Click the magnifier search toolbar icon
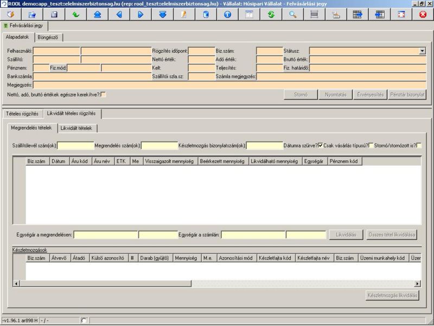This screenshot has height=326, width=434. [x=292, y=14]
